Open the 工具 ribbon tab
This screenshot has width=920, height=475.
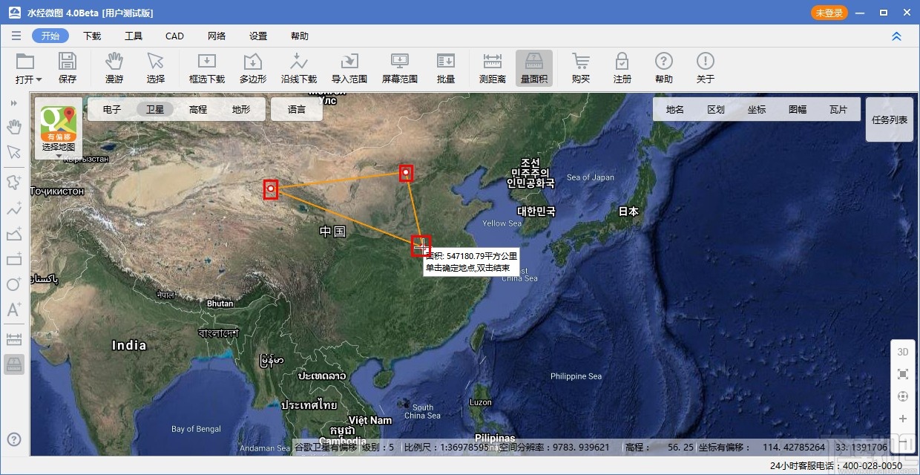click(134, 36)
